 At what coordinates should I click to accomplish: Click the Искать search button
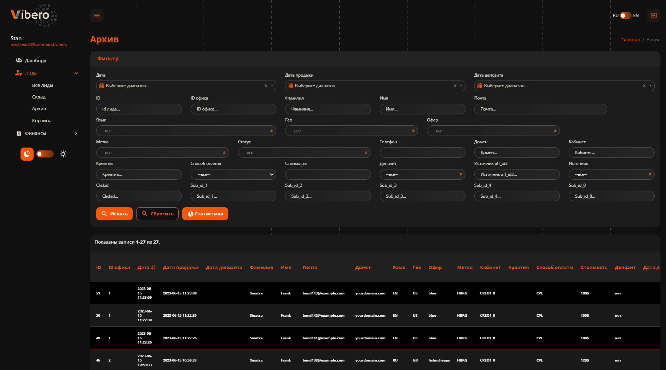pos(114,214)
